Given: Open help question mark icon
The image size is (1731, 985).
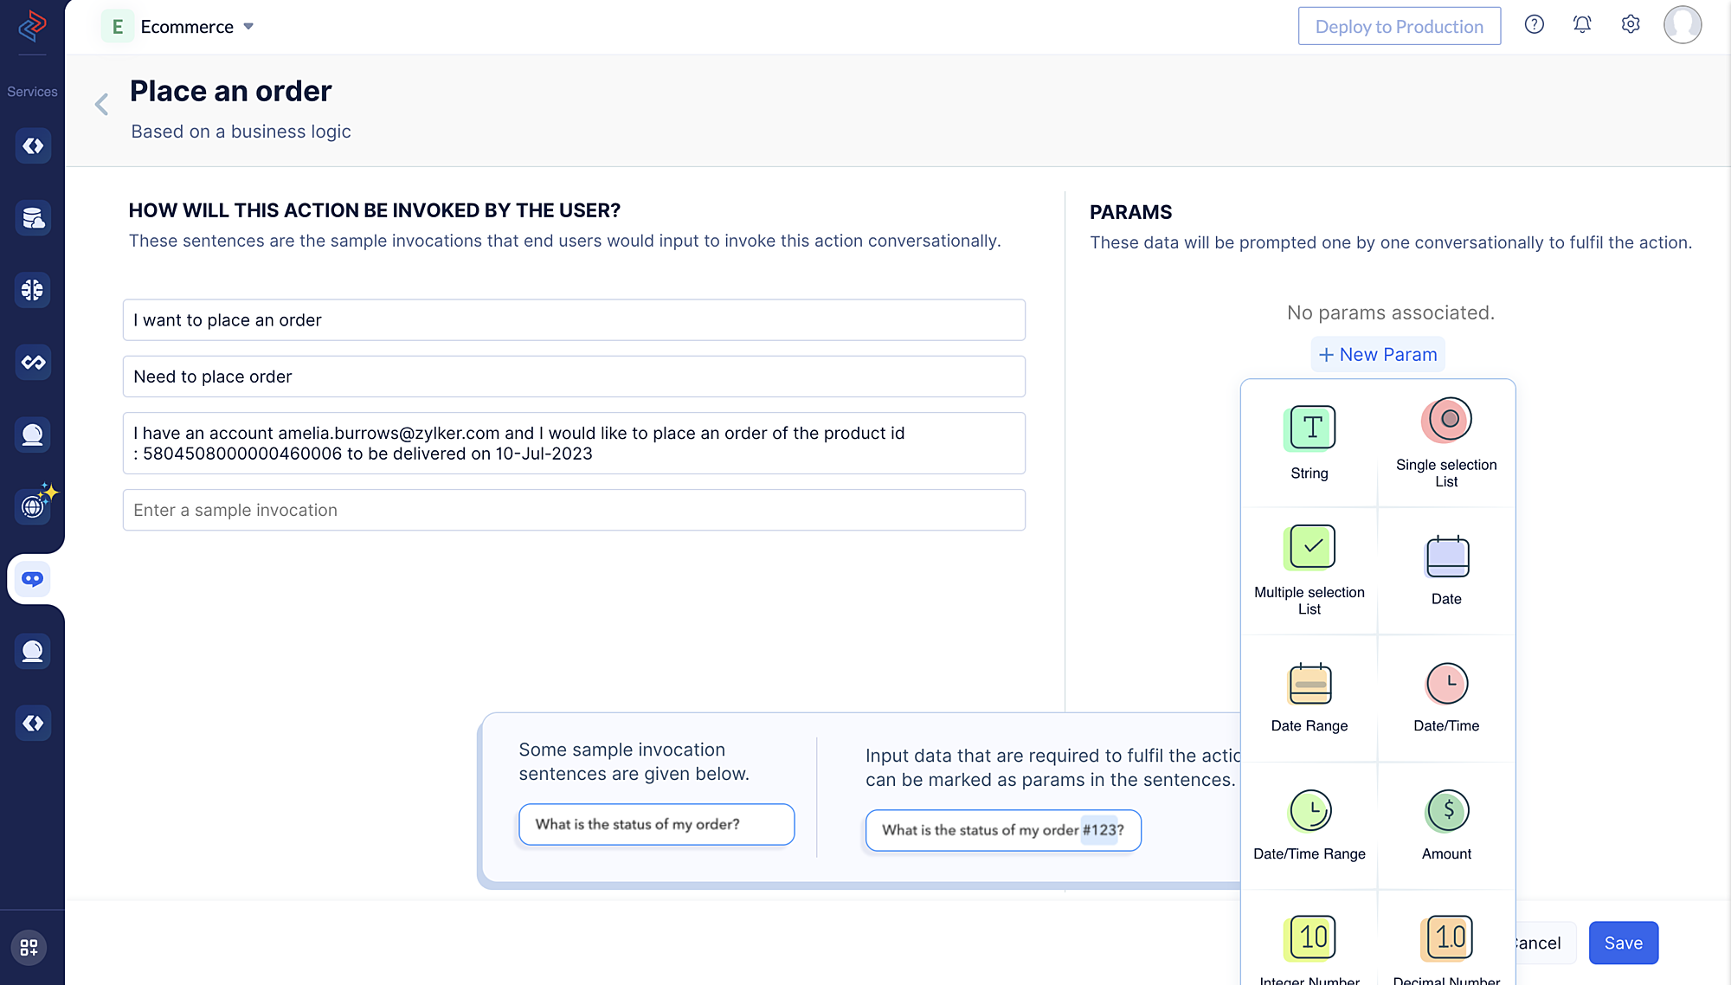Looking at the screenshot, I should tap(1534, 25).
